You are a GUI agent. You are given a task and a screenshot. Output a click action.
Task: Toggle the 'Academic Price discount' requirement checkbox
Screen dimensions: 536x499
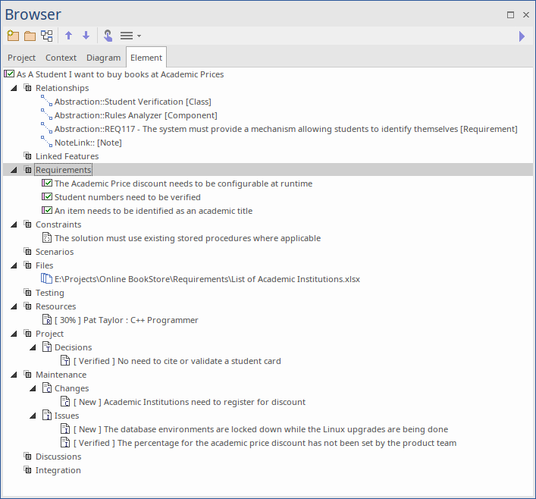pyautogui.click(x=47, y=184)
